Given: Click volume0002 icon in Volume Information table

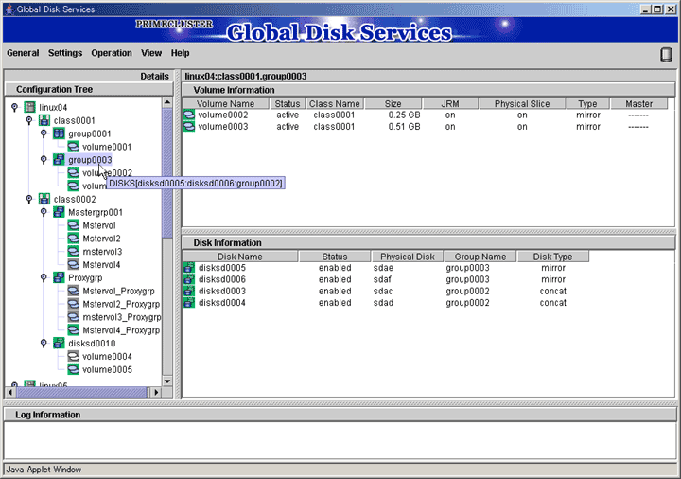Looking at the screenshot, I should click(x=189, y=115).
